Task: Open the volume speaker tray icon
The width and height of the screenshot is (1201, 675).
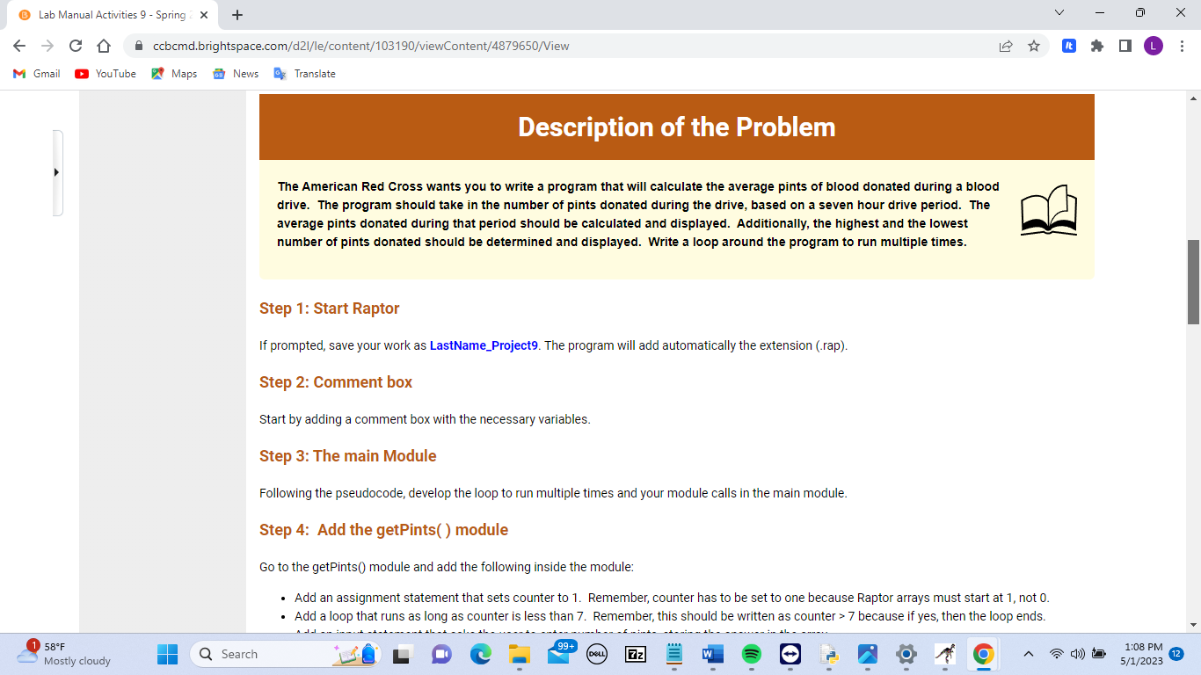Action: 1076,654
